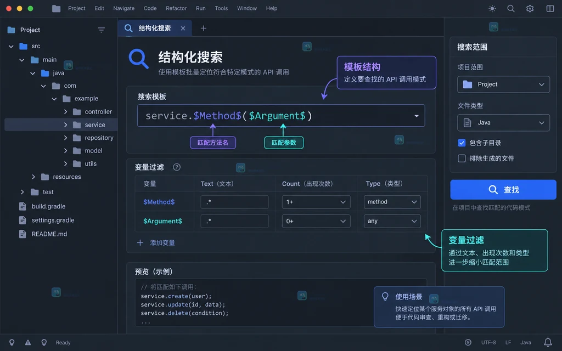Open the Code menu
Viewport: 562px width, 351px height.
pos(150,8)
